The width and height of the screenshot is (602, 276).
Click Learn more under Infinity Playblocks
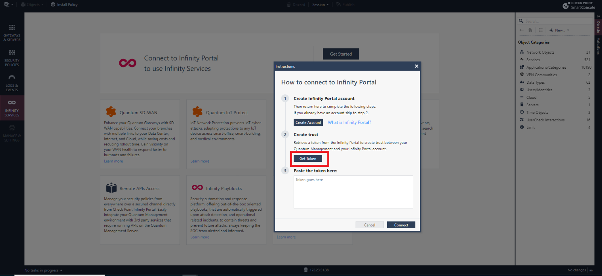pyautogui.click(x=200, y=237)
